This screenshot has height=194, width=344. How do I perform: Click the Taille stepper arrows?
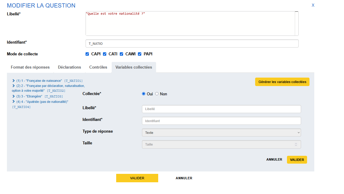tap(296, 144)
